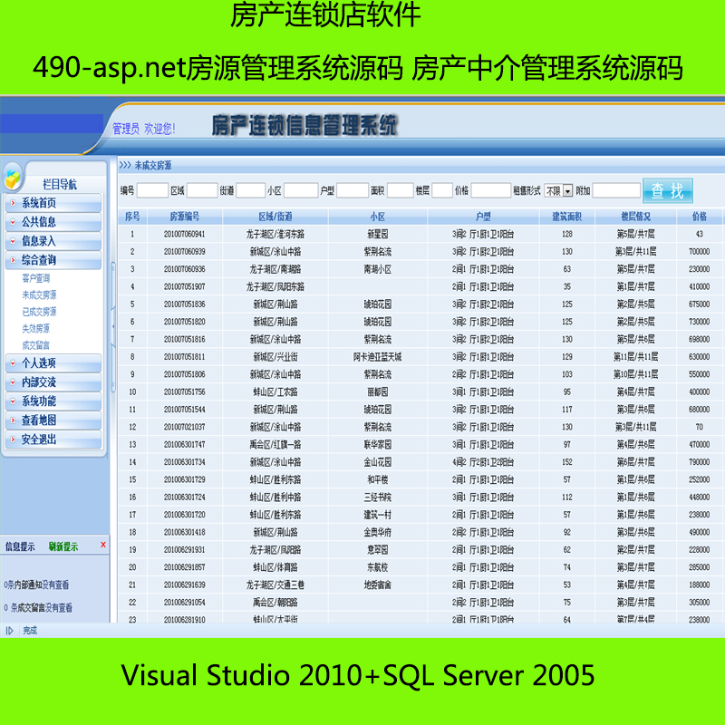Viewport: 725px width, 725px height.
Task: Open the 未成交房源 sub-item
Action: click(x=39, y=295)
